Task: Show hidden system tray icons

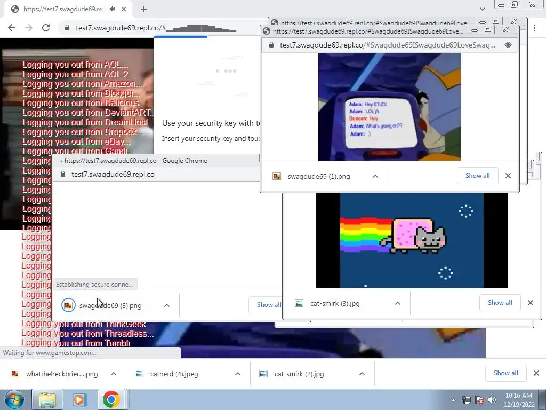Action: click(x=453, y=400)
